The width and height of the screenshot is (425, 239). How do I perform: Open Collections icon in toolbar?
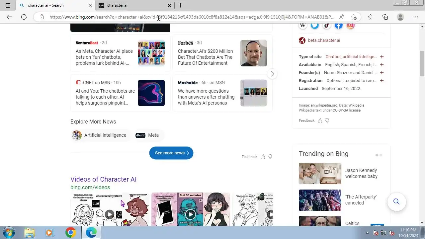click(385, 17)
